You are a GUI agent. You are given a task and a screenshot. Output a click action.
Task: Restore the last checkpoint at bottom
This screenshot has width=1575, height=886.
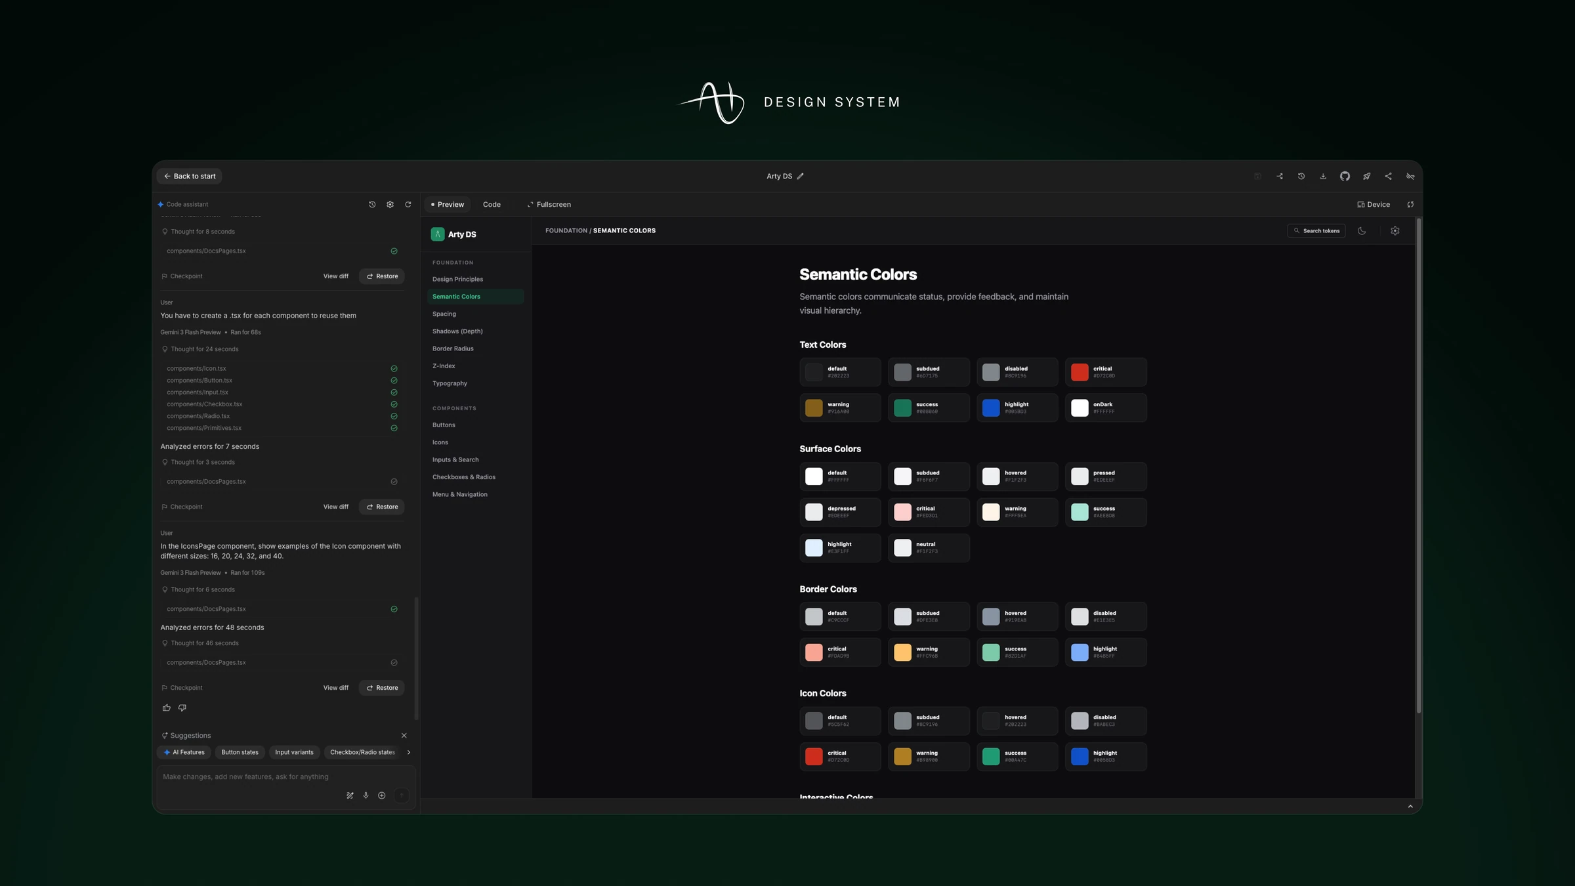pyautogui.click(x=382, y=688)
